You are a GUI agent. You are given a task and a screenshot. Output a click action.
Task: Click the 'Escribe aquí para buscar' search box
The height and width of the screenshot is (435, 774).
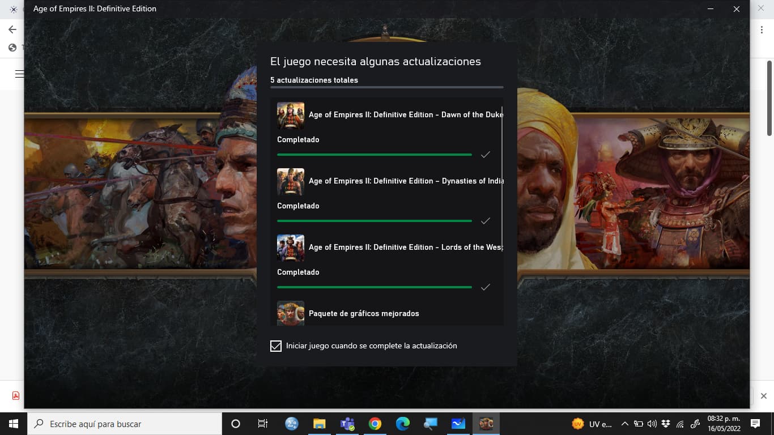tap(125, 424)
